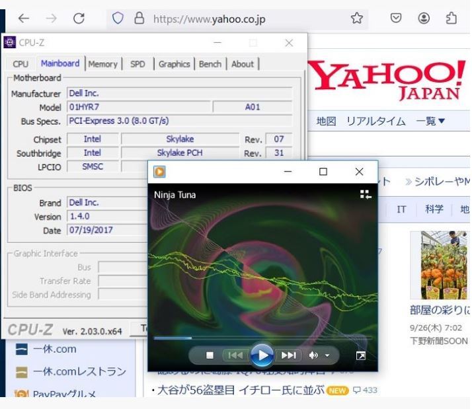
Task: Click the Manufacturer field Dell Inc.
Action: tap(179, 93)
